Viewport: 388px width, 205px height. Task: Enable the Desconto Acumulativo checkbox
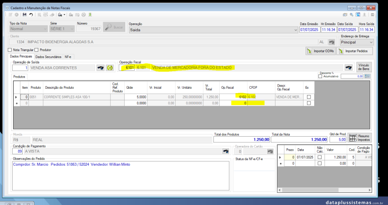[320, 77]
